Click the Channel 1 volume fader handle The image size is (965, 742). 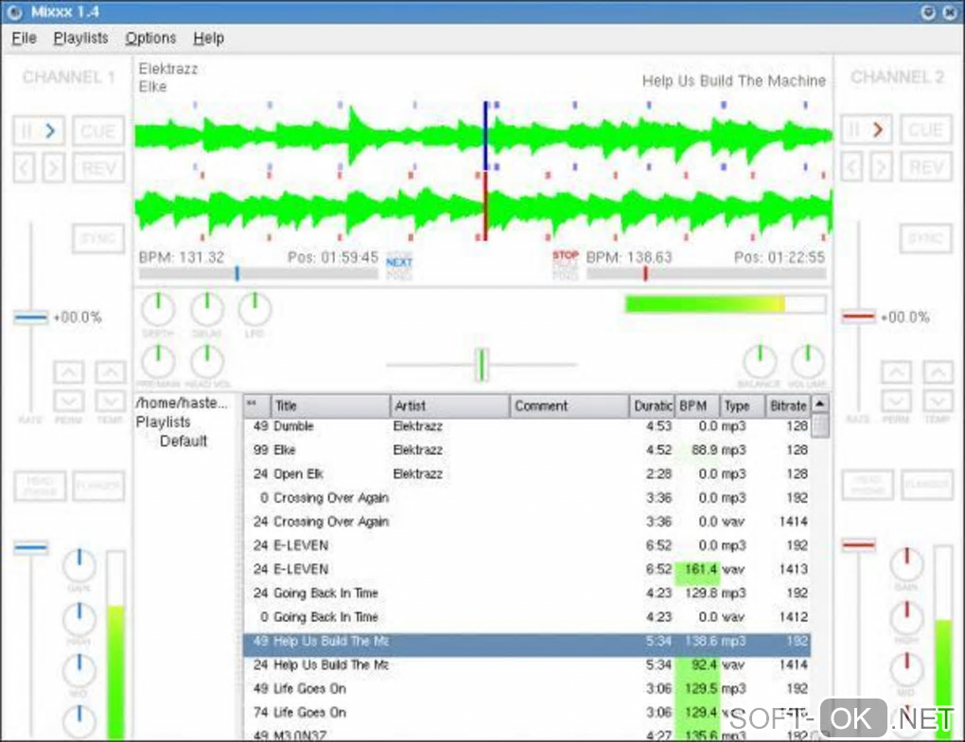[31, 547]
